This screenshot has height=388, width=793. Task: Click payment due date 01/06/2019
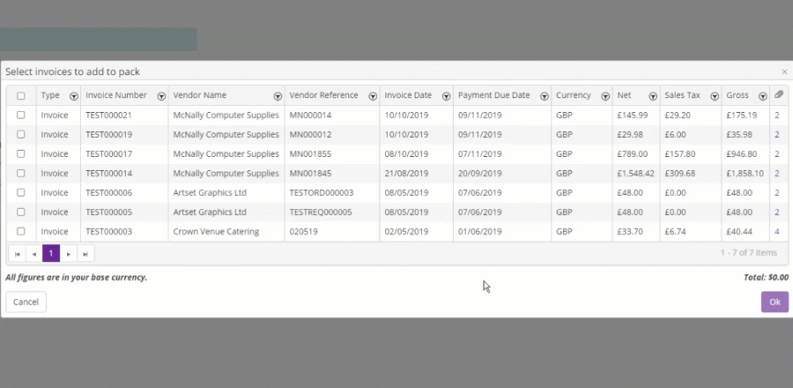click(x=480, y=231)
